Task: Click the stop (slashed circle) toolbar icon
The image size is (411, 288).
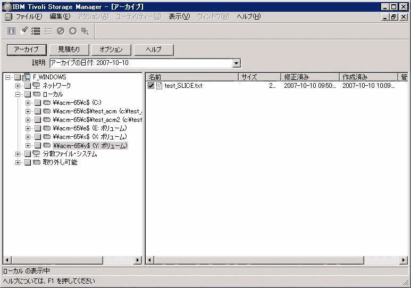Action: click(61, 31)
